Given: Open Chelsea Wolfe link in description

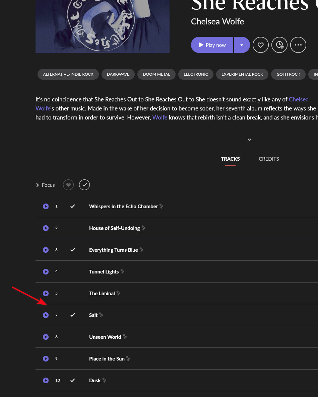Looking at the screenshot, I should pyautogui.click(x=299, y=99).
